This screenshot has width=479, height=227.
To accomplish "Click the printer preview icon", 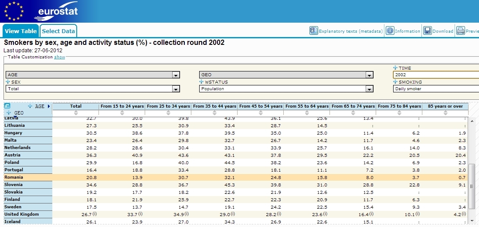I will 461,31.
